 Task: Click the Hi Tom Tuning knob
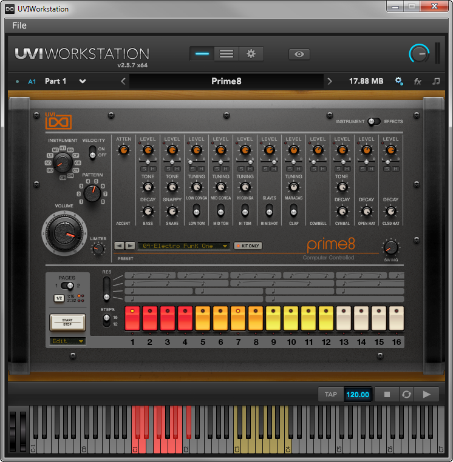[245, 187]
